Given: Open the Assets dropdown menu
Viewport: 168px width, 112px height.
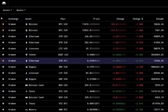Looking at the screenshot, I should [x=7, y=10].
